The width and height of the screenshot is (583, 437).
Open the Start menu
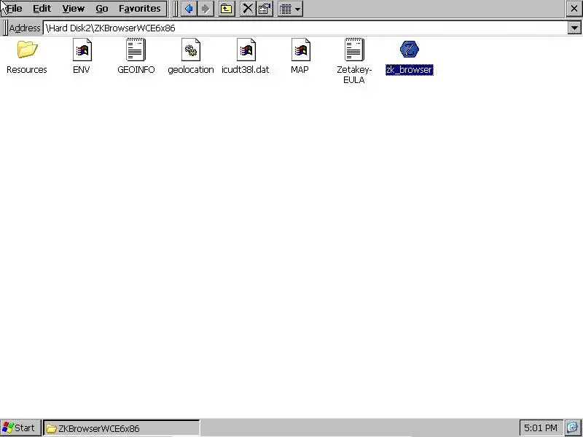point(20,428)
